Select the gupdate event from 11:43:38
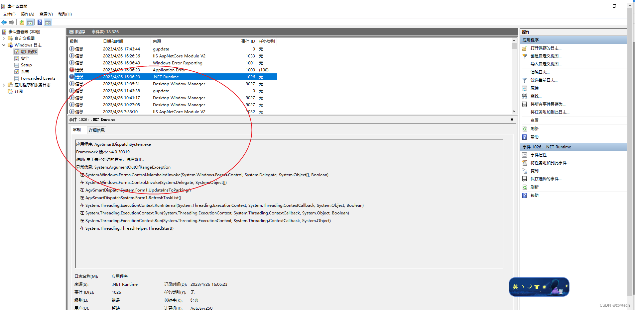 [172, 91]
